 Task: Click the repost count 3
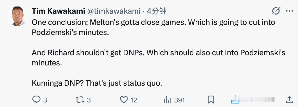click(x=89, y=100)
